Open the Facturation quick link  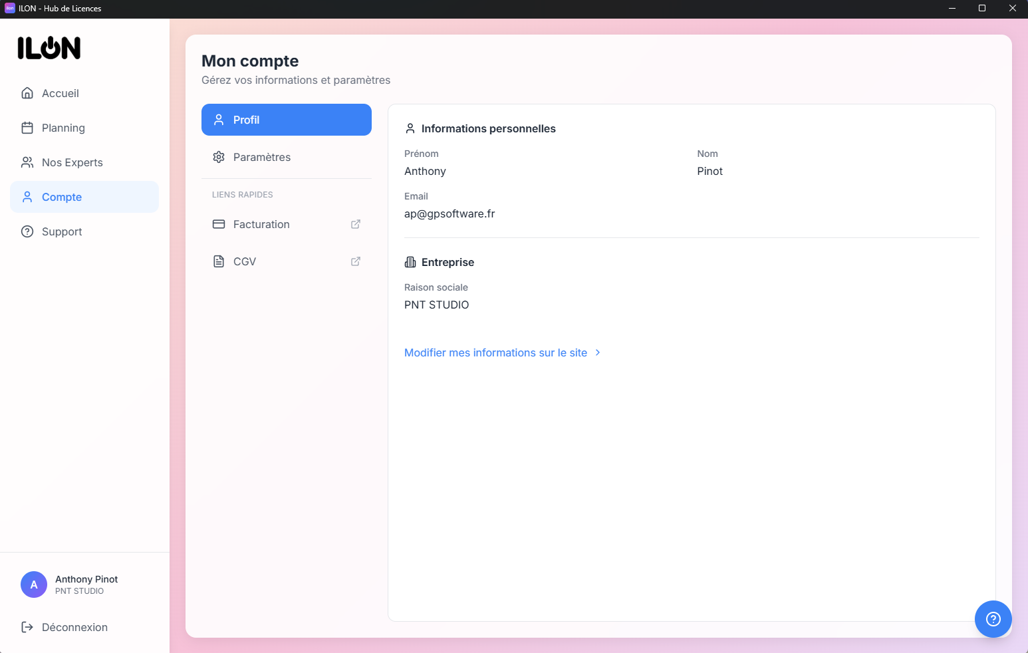(261, 224)
